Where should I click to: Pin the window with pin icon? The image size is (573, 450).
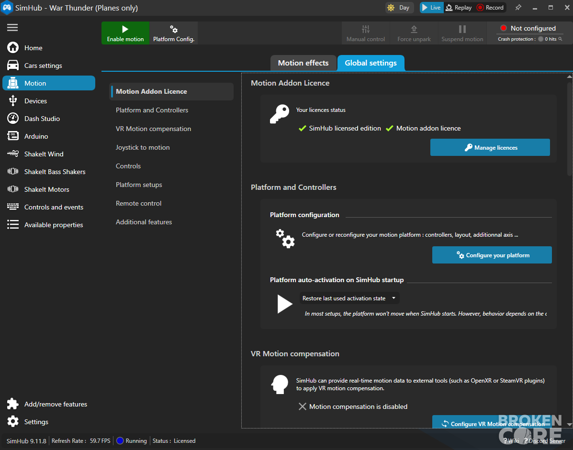coord(518,7)
